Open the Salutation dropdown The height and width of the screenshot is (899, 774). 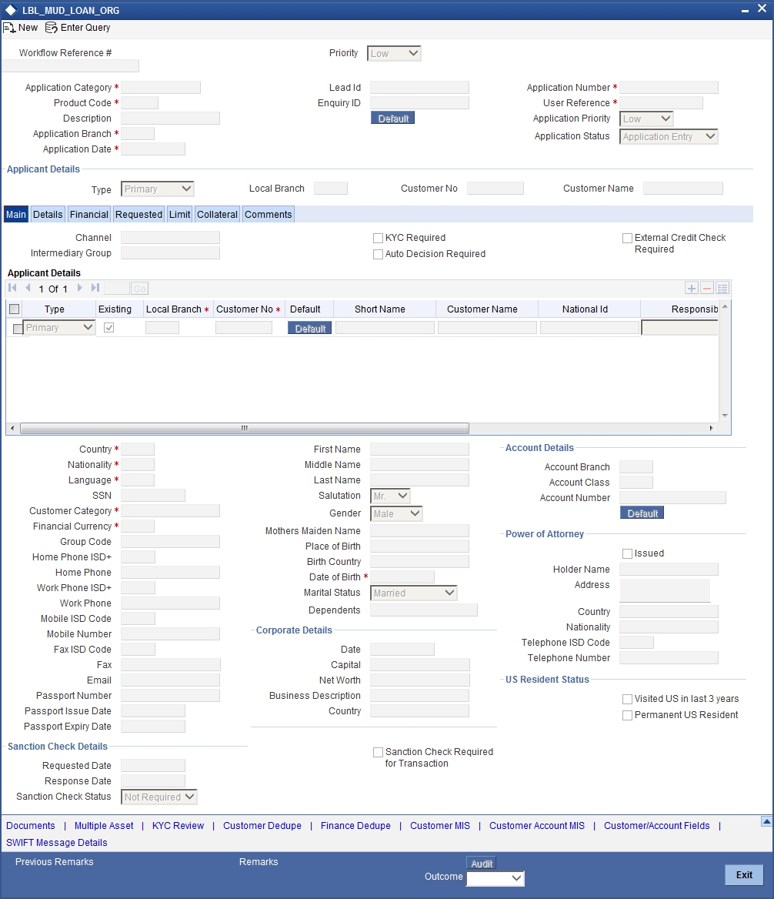[390, 496]
